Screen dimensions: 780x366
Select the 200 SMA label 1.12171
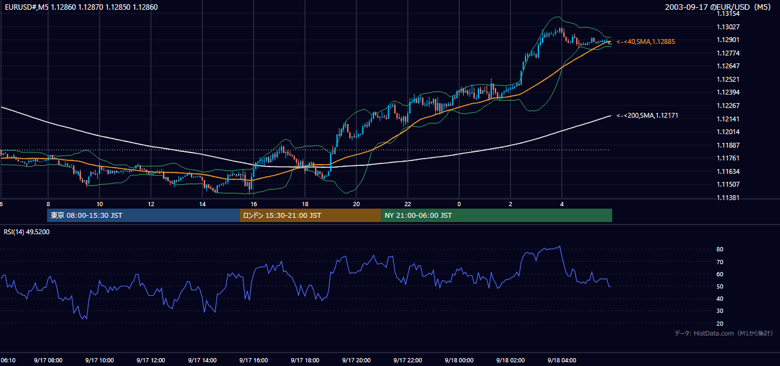[x=648, y=115]
